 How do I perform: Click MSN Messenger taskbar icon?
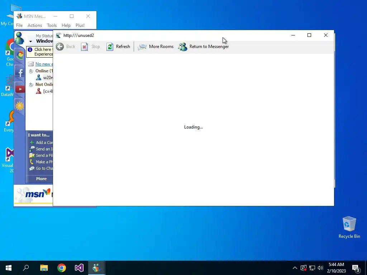(97, 268)
